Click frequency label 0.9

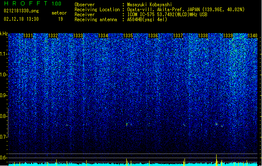[x=3, y=95]
